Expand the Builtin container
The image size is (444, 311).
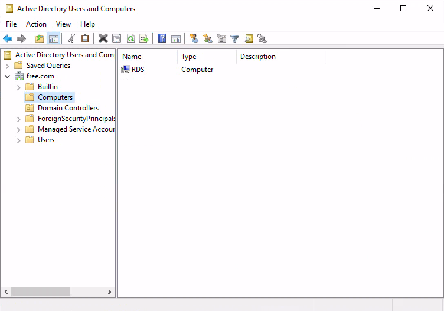[x=18, y=87]
